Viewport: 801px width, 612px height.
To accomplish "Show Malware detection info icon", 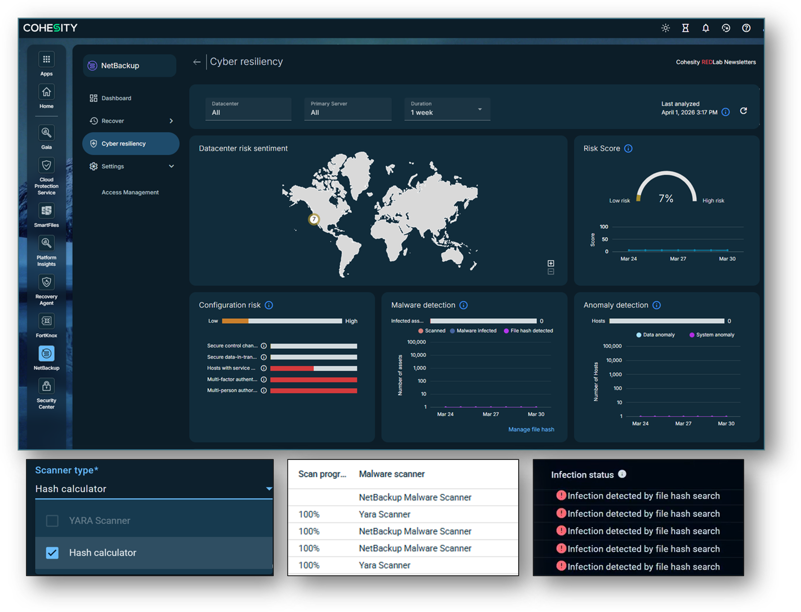I will [464, 305].
